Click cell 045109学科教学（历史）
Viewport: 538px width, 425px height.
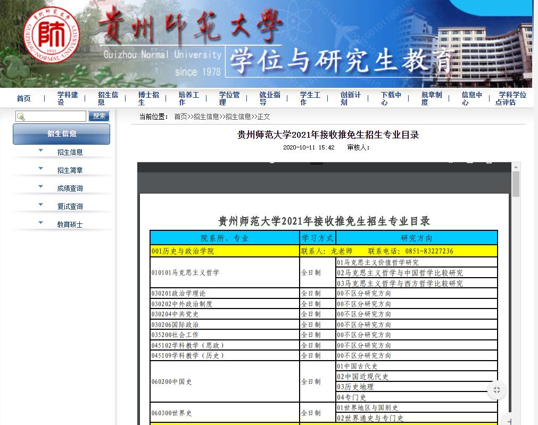225,356
